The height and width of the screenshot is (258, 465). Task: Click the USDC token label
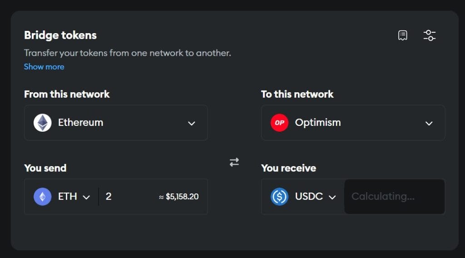pos(309,197)
